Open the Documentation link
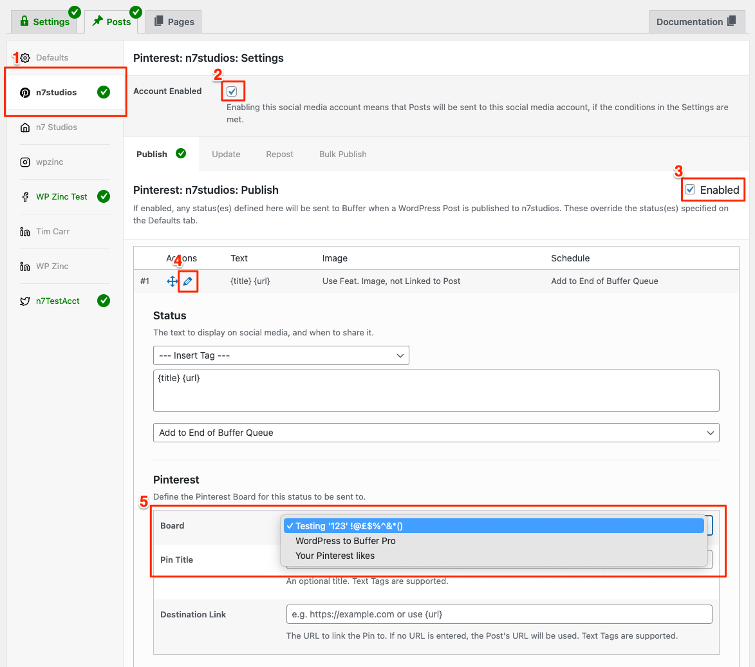The image size is (755, 667). tap(696, 22)
